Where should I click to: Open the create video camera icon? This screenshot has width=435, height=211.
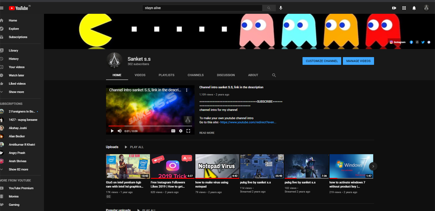(x=394, y=8)
